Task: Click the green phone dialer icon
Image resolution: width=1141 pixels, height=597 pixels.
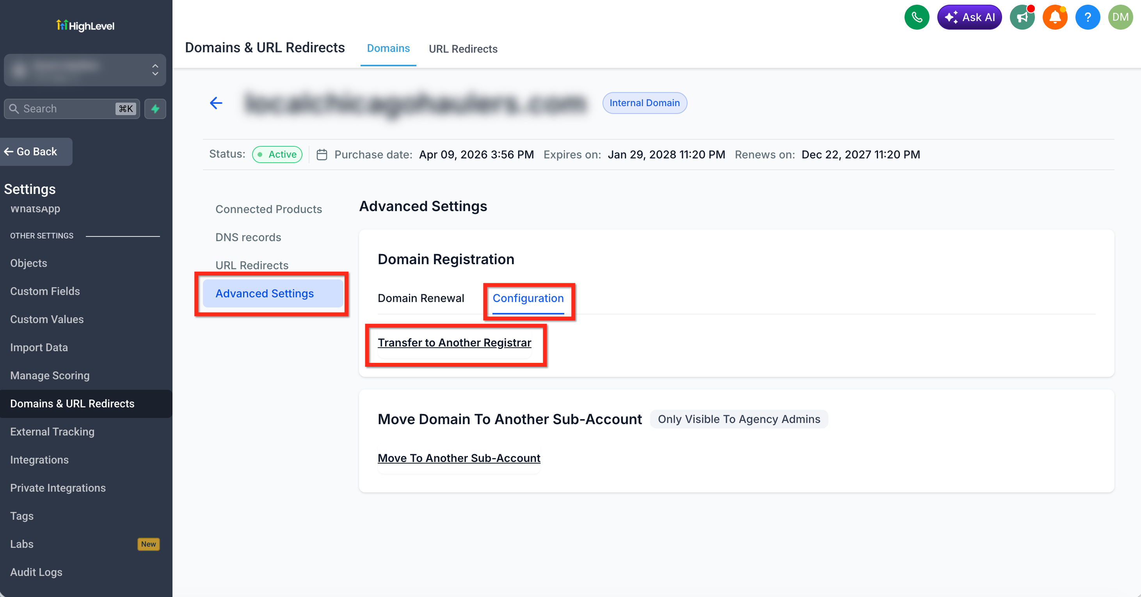Action: pyautogui.click(x=917, y=17)
